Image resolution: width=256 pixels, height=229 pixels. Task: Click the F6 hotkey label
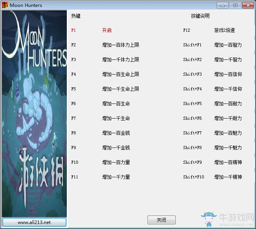click(x=73, y=103)
